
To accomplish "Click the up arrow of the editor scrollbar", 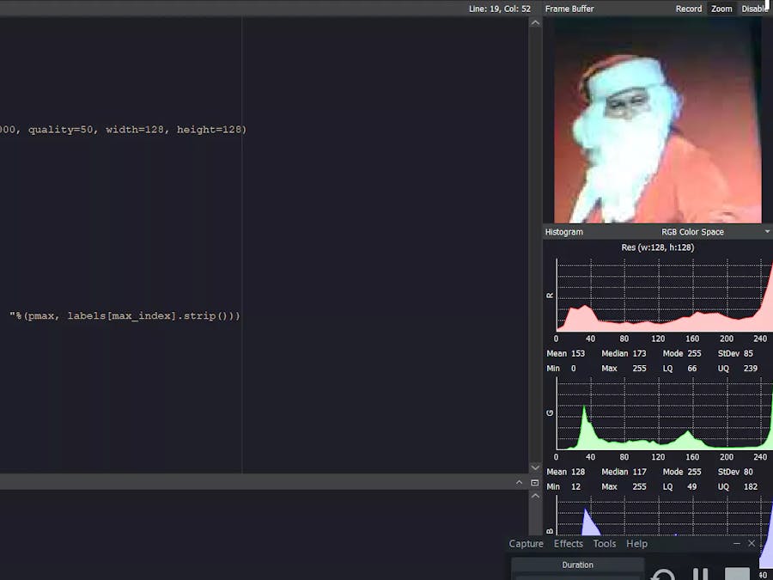I will tap(535, 22).
